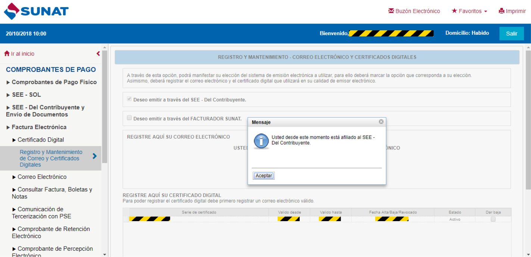Open Buzón Electrónico mailbox link
531x257 pixels.
(x=414, y=11)
